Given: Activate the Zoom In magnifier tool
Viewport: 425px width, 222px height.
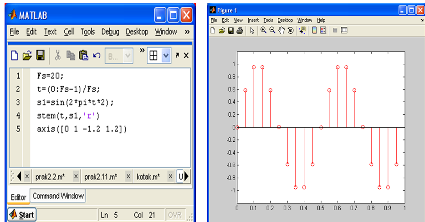Looking at the screenshot, I should pyautogui.click(x=263, y=30).
